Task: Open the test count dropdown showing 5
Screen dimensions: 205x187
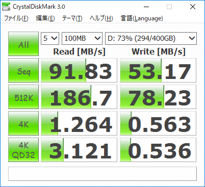Action: point(50,38)
